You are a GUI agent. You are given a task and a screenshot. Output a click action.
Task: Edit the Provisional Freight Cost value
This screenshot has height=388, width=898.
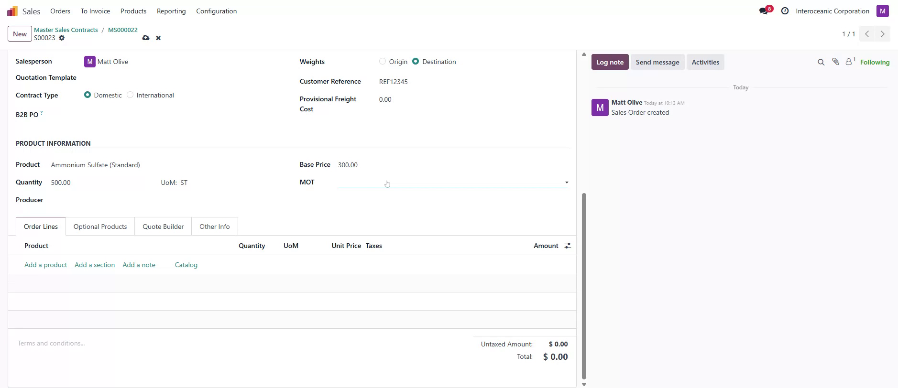coord(473,99)
